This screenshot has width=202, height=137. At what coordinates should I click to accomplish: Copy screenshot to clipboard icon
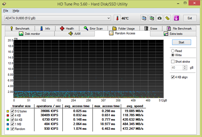coord(151,18)
